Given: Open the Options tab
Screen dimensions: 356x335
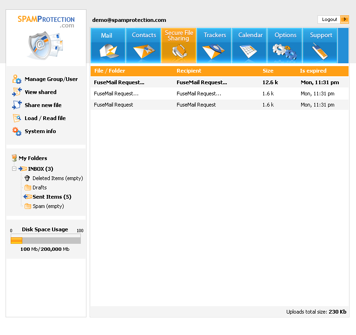Looking at the screenshot, I should coord(285,46).
